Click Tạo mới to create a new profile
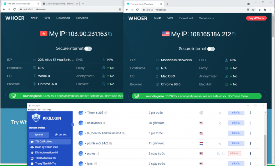This screenshot has width=275, height=166. click(x=39, y=135)
